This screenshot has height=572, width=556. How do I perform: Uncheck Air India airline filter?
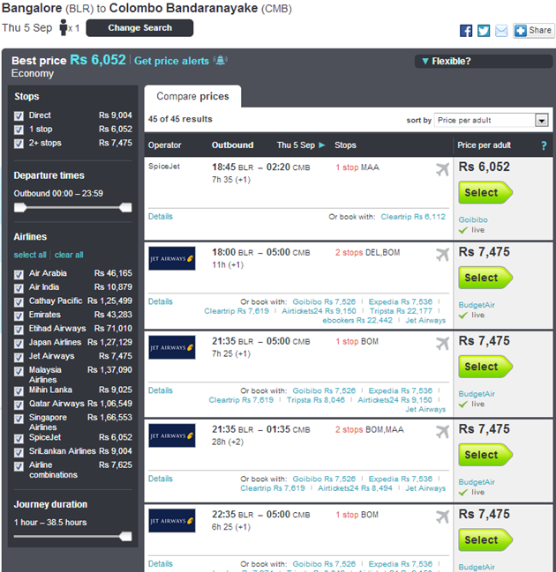point(19,288)
